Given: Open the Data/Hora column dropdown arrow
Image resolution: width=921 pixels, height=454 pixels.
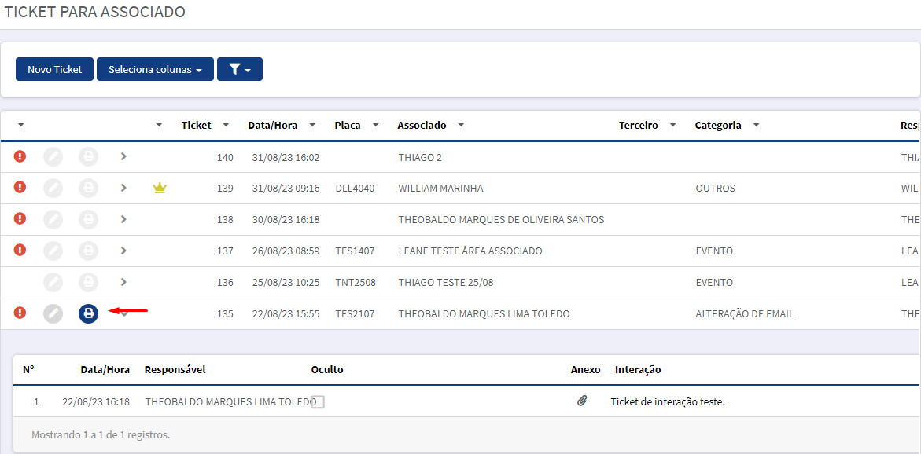Looking at the screenshot, I should (x=312, y=126).
